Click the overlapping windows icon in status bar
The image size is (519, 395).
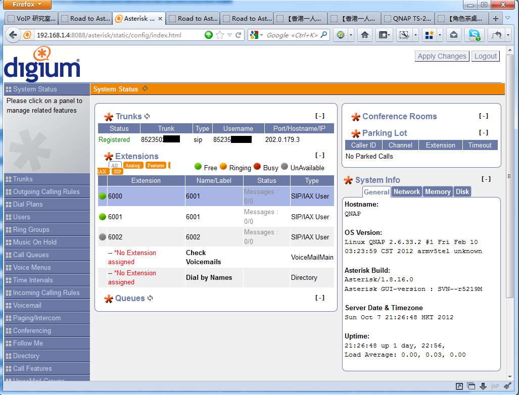pyautogui.click(x=471, y=386)
